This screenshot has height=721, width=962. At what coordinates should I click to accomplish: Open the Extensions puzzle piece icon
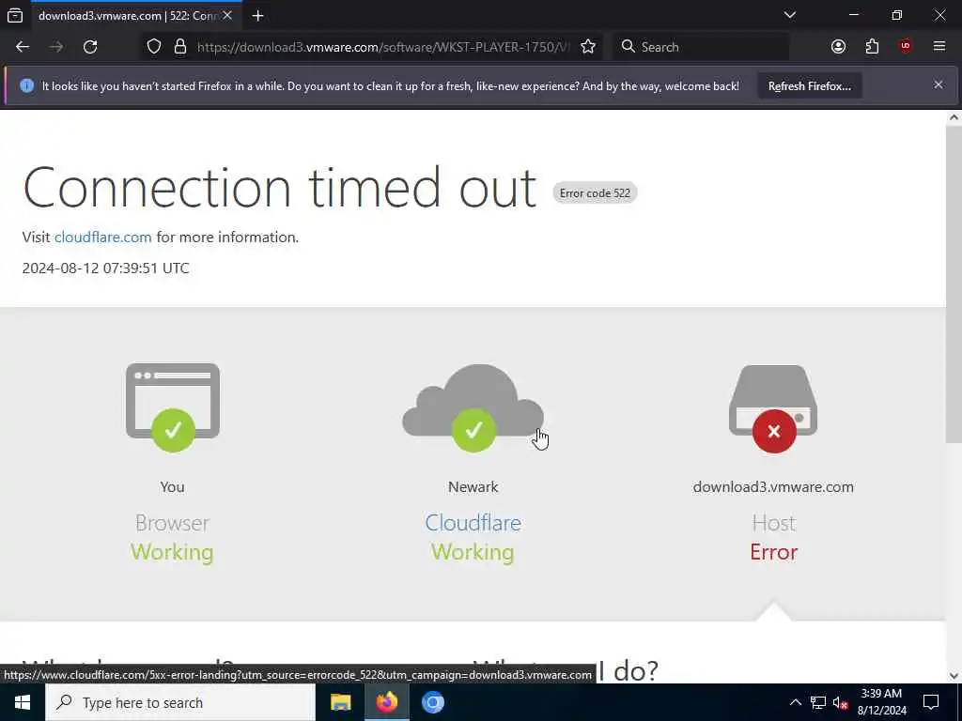(x=872, y=47)
